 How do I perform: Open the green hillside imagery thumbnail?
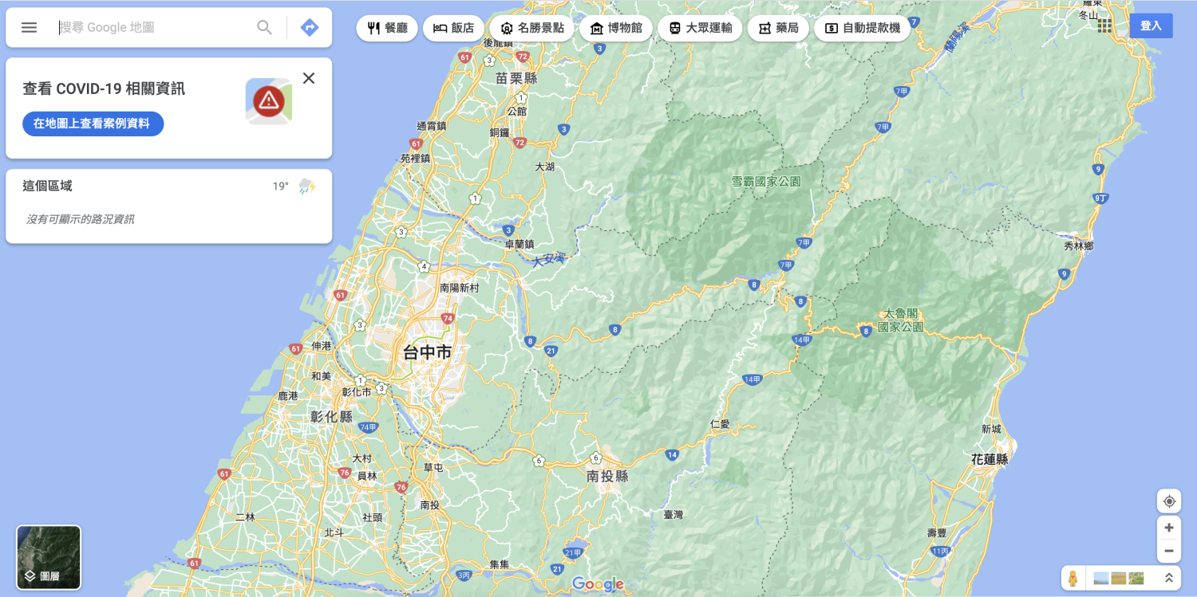[x=1136, y=578]
